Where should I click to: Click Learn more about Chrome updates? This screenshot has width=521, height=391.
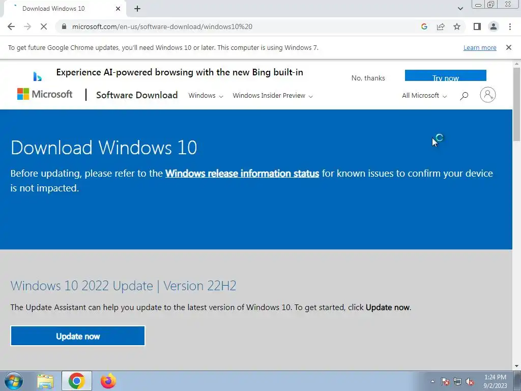click(480, 47)
